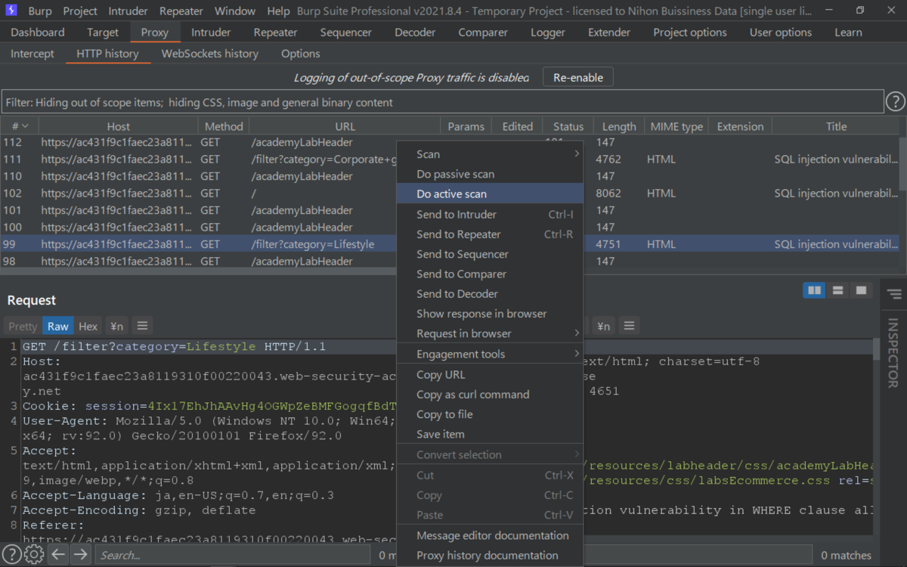Select the single pane tabbed layout icon
The height and width of the screenshot is (567, 907).
point(860,290)
